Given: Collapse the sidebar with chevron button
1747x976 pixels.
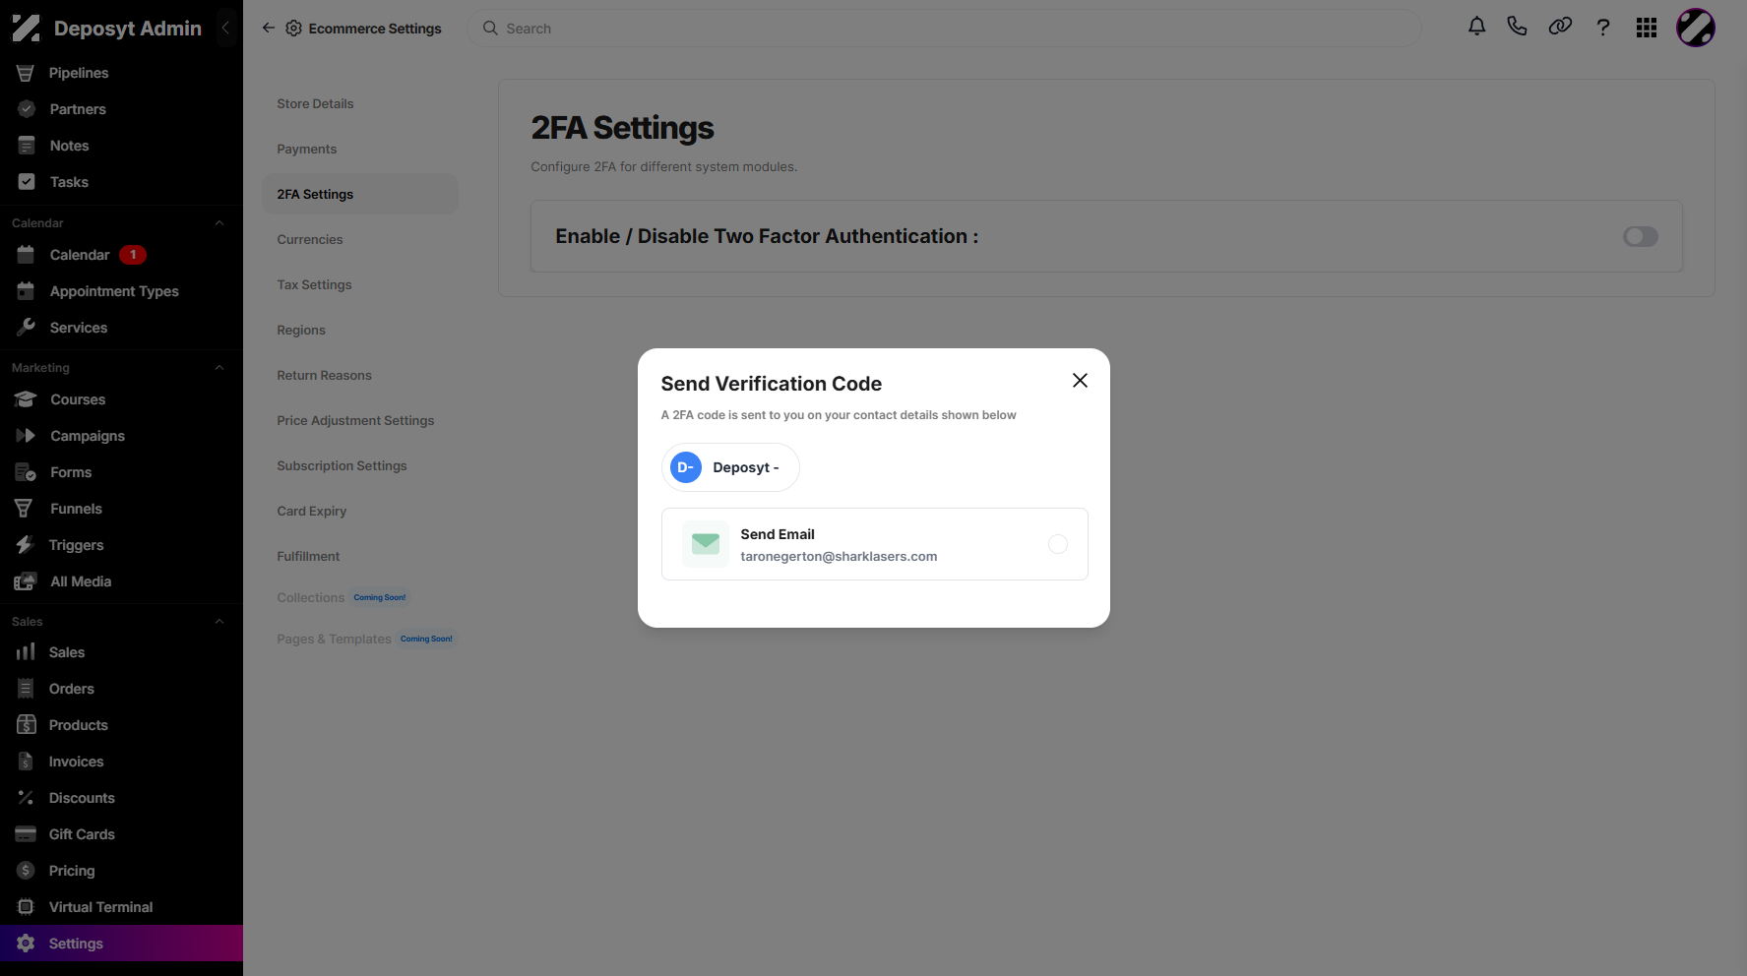Looking at the screenshot, I should point(225,29).
